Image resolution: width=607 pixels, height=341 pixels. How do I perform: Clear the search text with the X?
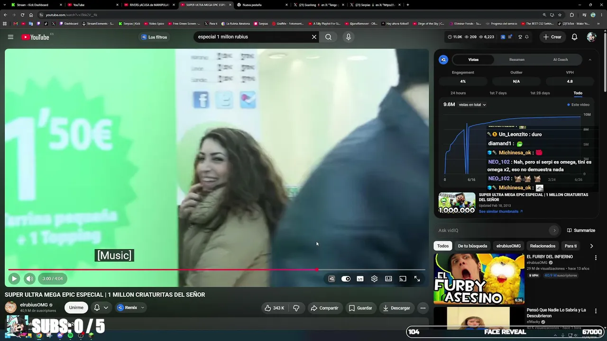point(314,37)
